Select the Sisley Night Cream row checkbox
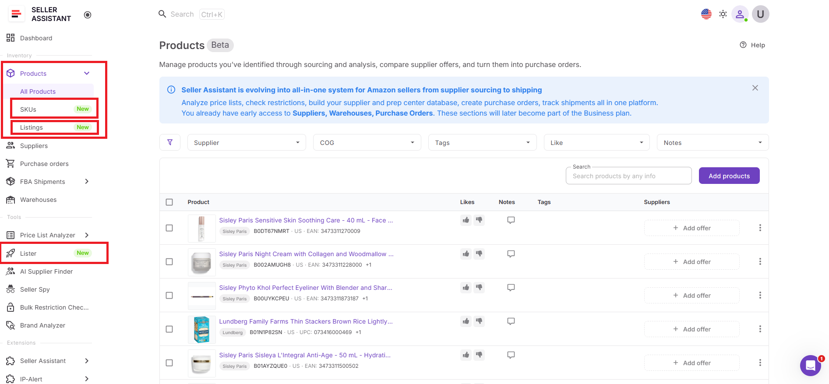Screen dimensions: 829x384 click(x=169, y=262)
